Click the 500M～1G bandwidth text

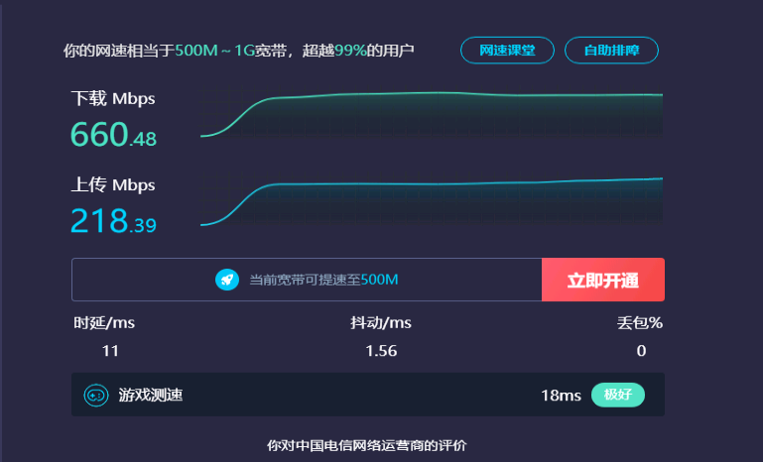pyautogui.click(x=215, y=51)
